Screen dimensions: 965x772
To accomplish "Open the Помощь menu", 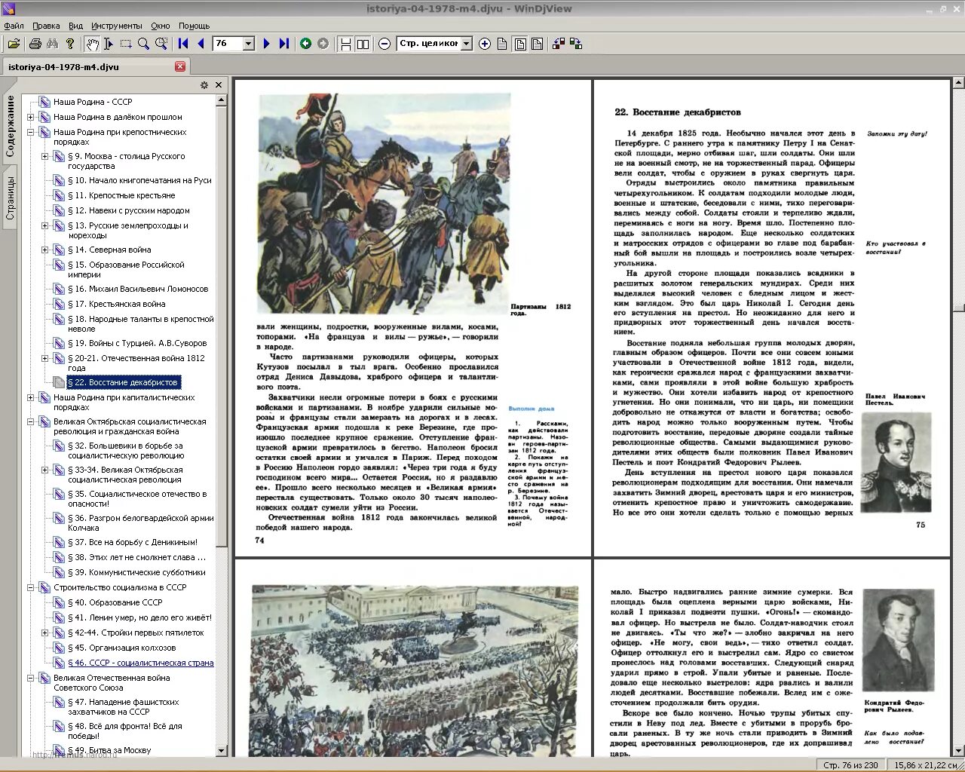I will pyautogui.click(x=195, y=26).
